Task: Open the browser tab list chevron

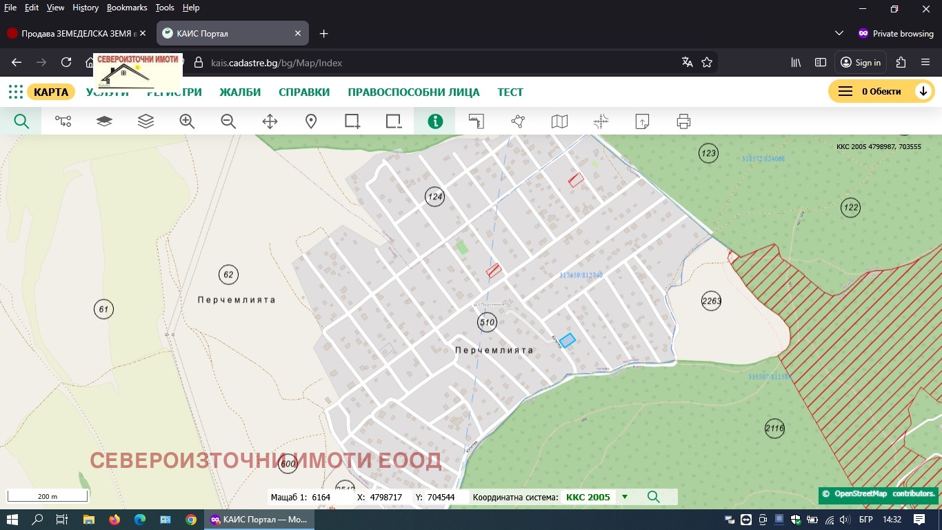Action: tap(839, 33)
